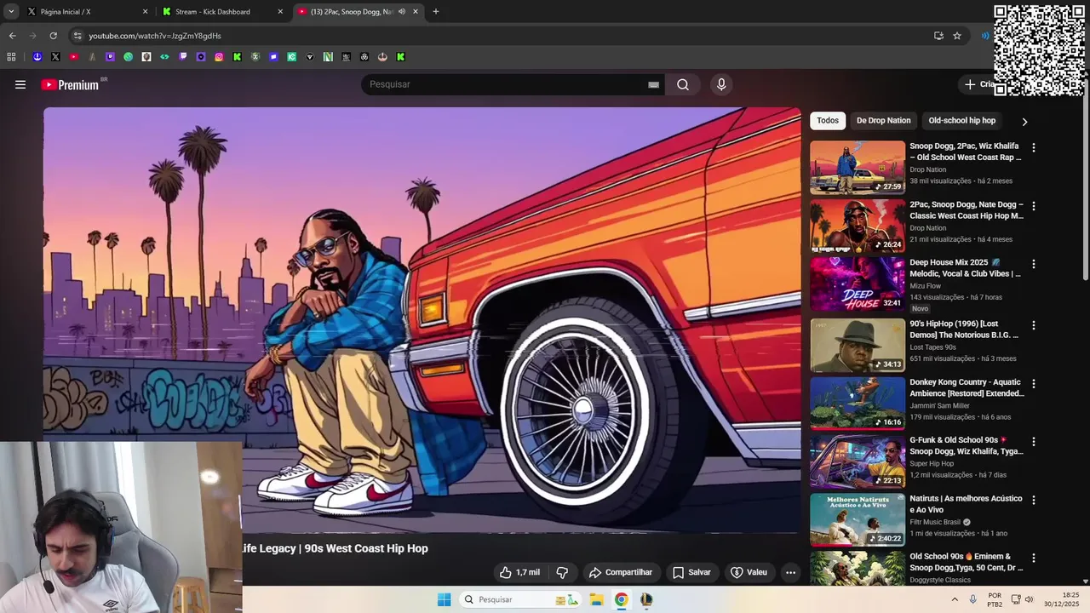
Task: Switch to Chrome in the taskbar
Action: tap(622, 599)
